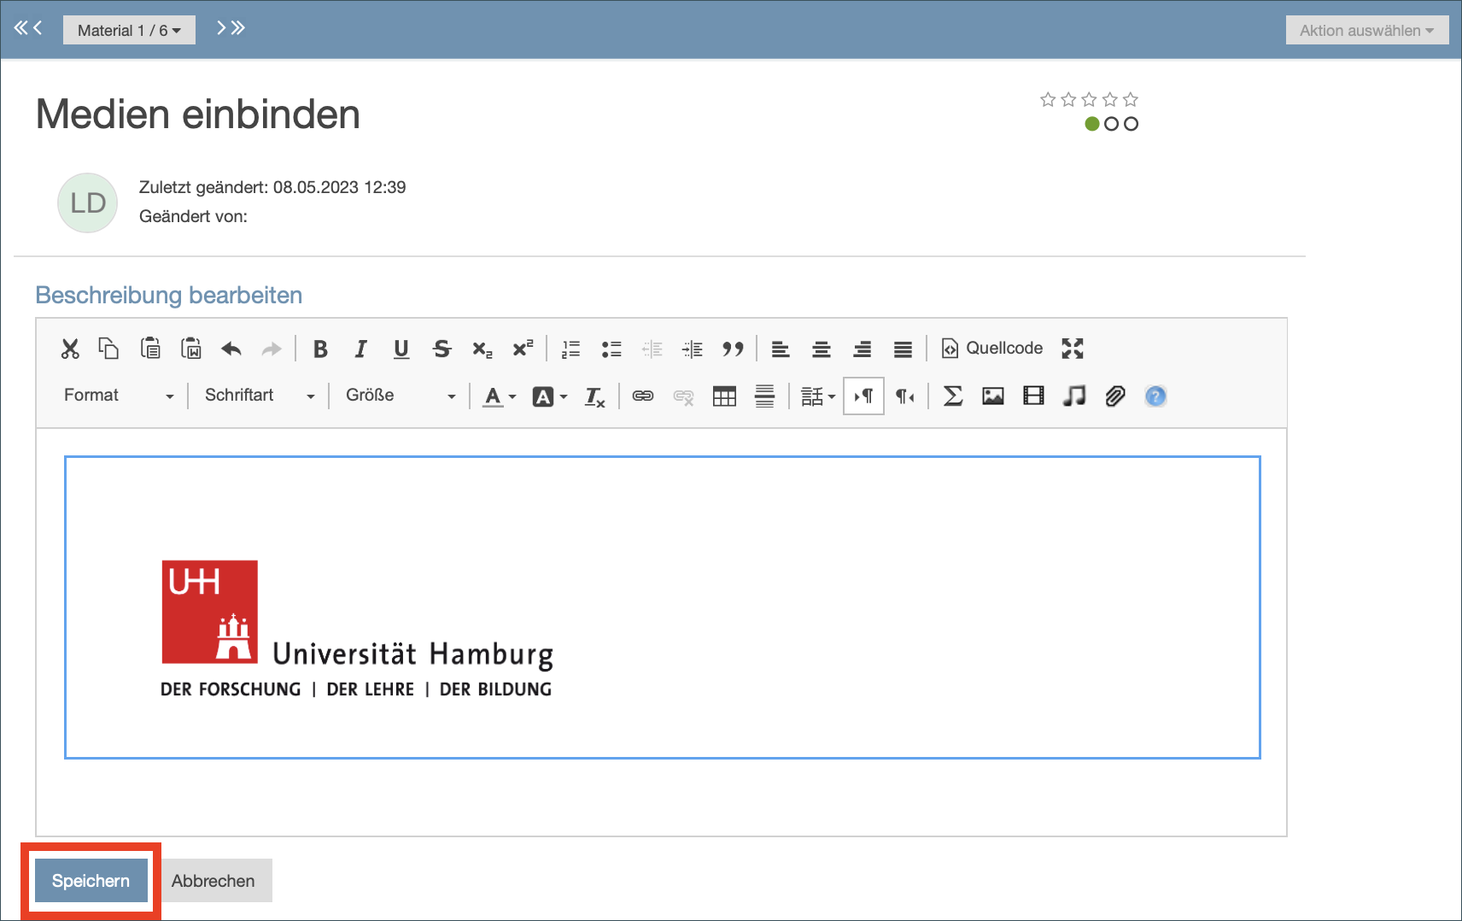This screenshot has width=1462, height=921.
Task: Toggle Underline formatting
Action: (x=401, y=349)
